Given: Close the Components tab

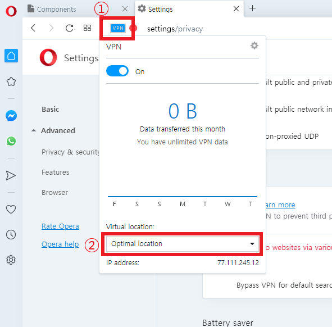Looking at the screenshot, I should coord(125,9).
